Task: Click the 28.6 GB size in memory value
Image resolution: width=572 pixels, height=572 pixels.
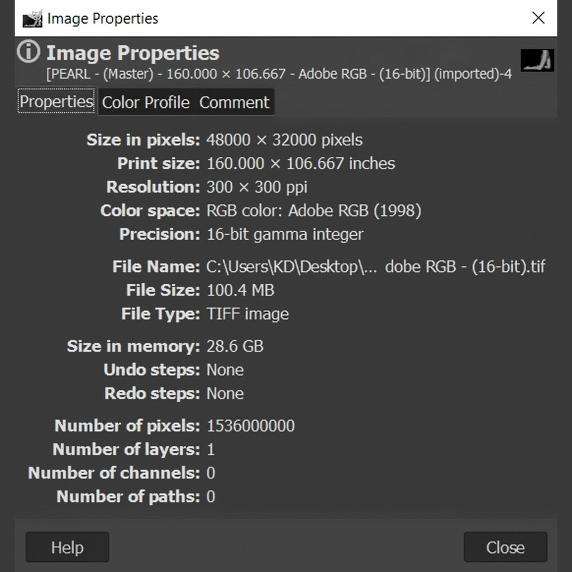Action: 235,346
